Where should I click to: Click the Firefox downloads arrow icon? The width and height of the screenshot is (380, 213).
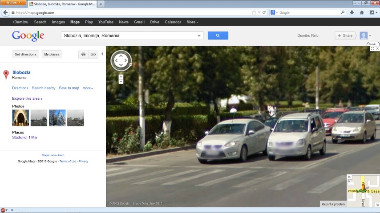tap(352, 12)
